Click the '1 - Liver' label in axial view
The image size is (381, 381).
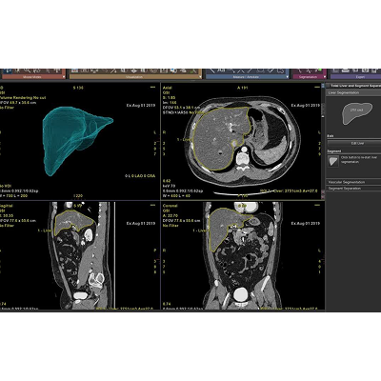tap(183, 140)
